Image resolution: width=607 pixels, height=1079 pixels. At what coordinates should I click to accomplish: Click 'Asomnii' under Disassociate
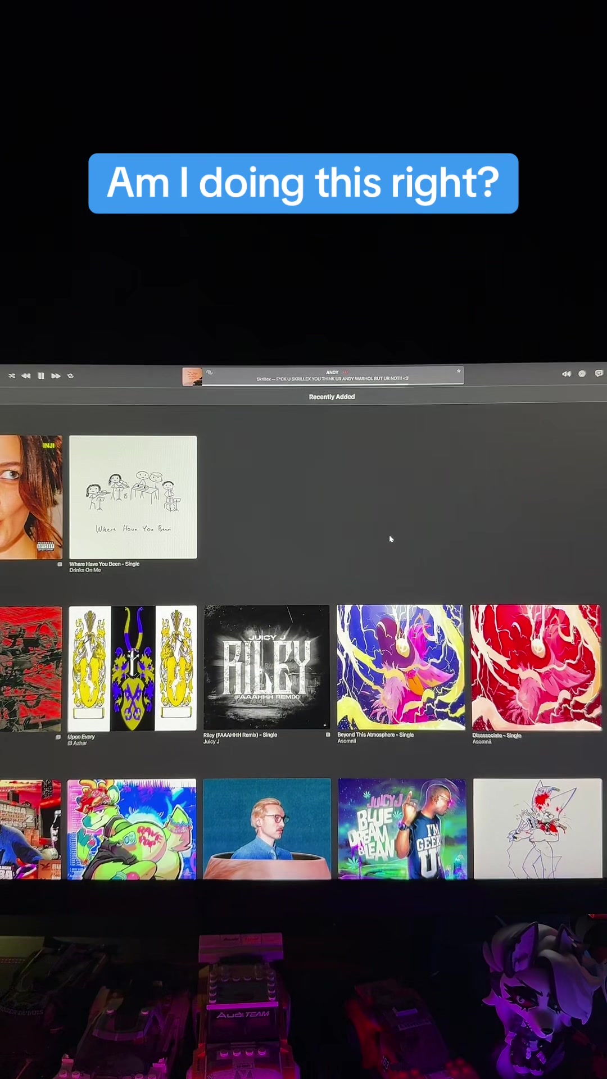pos(482,742)
